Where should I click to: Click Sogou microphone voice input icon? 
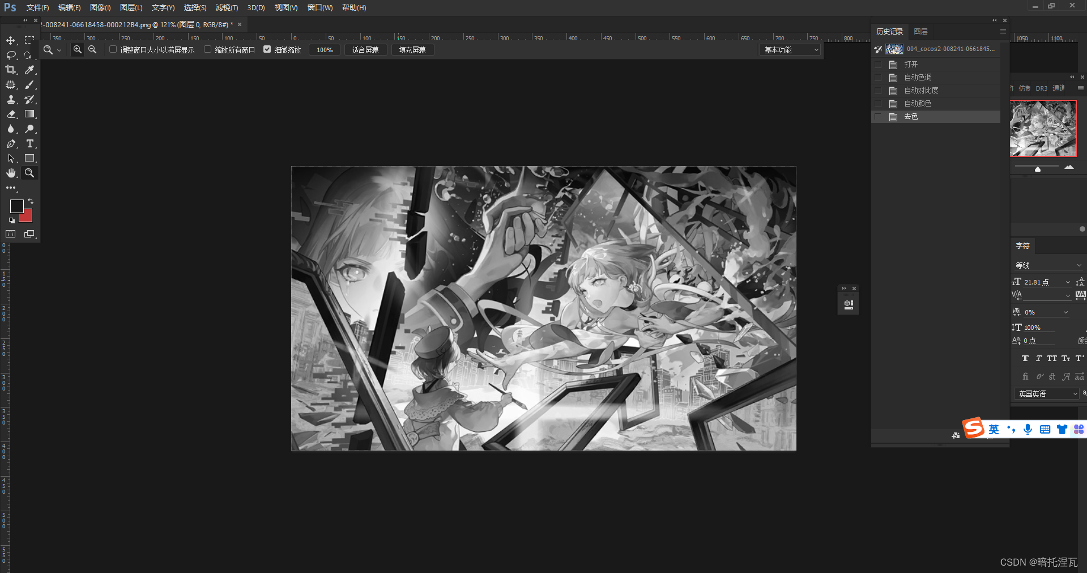click(x=1028, y=429)
